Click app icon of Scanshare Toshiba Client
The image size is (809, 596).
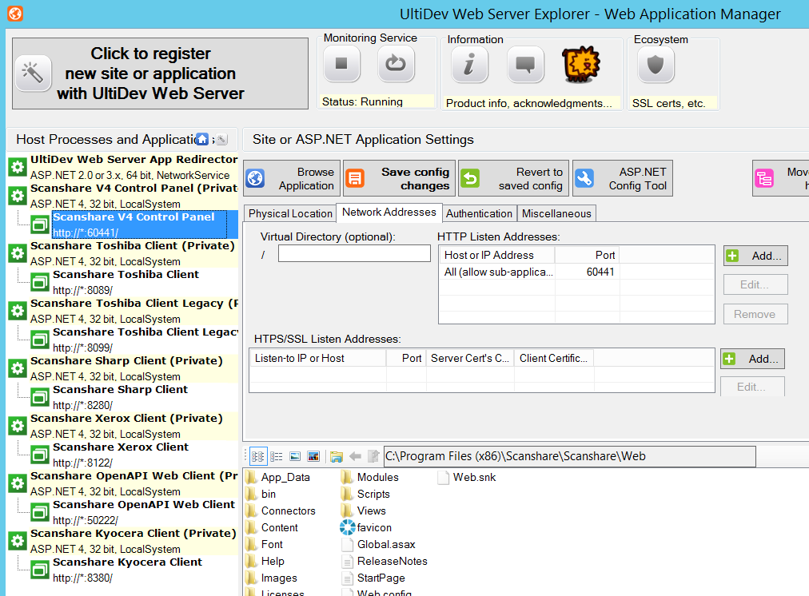tap(40, 282)
